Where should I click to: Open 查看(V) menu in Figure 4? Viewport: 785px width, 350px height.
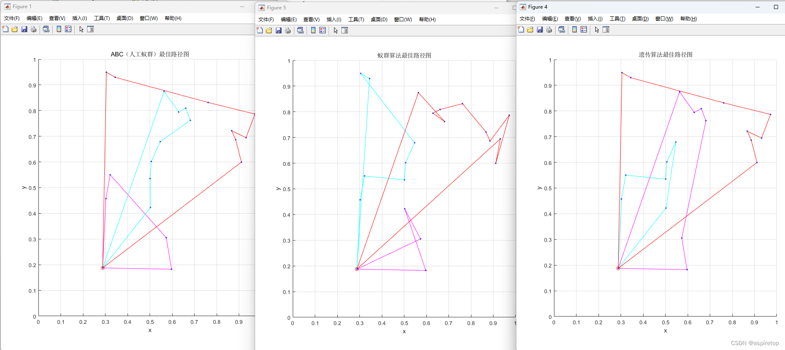[x=573, y=19]
